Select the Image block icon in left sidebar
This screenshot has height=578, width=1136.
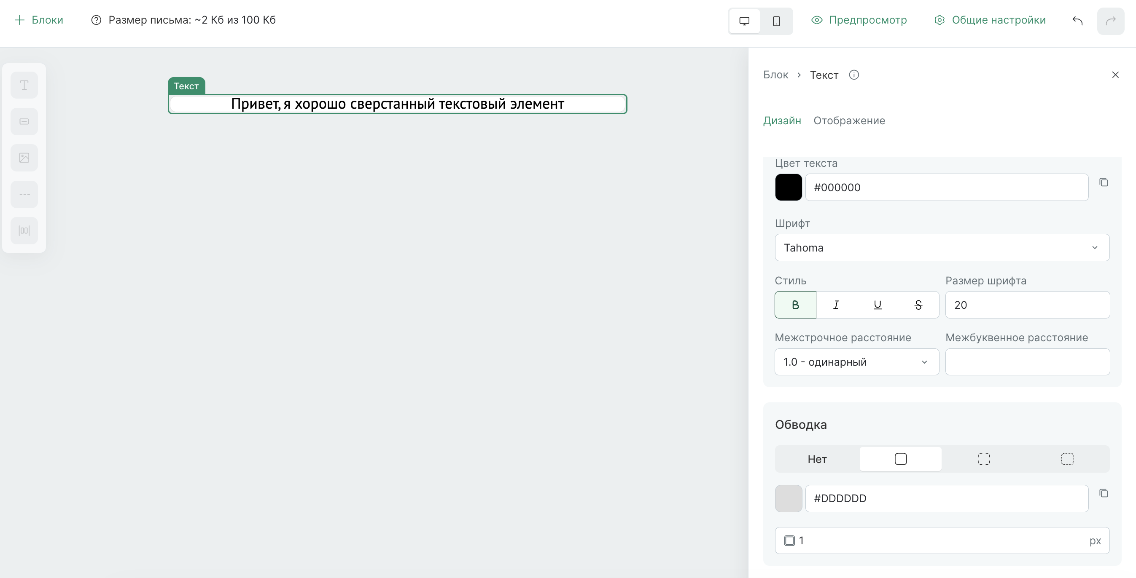click(24, 157)
